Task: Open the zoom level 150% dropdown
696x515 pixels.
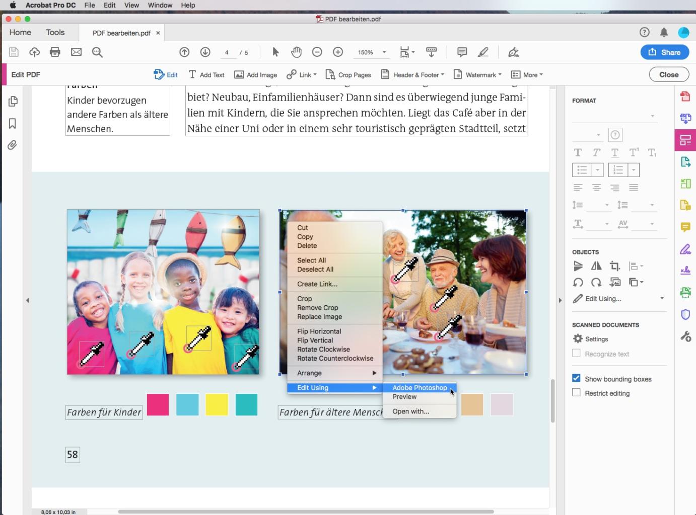Action: pos(384,52)
